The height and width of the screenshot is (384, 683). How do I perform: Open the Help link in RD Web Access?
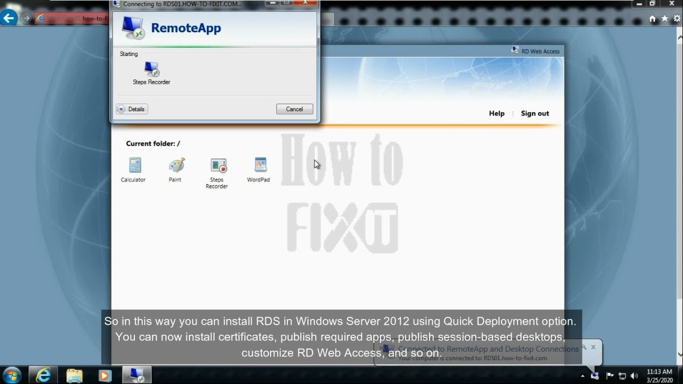(x=497, y=113)
